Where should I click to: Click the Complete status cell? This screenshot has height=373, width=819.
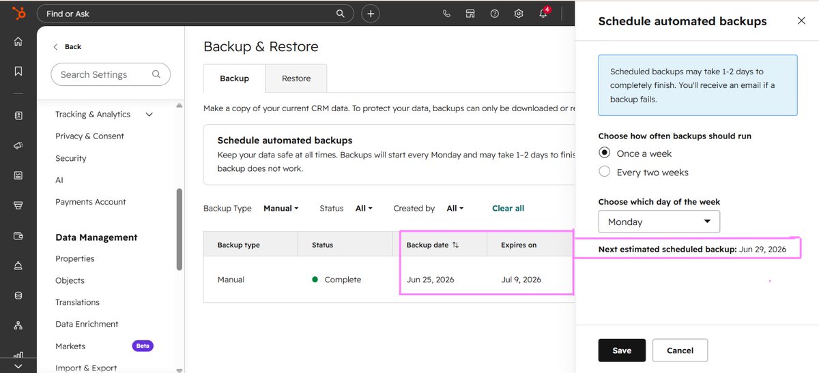(336, 280)
